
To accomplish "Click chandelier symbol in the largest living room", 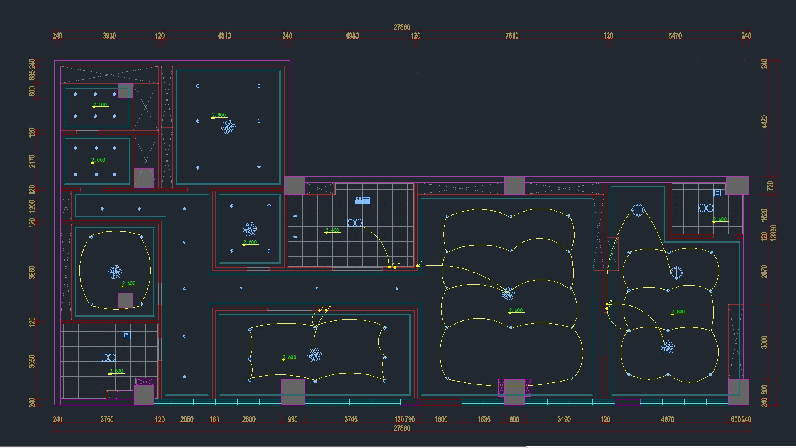I will pos(507,294).
